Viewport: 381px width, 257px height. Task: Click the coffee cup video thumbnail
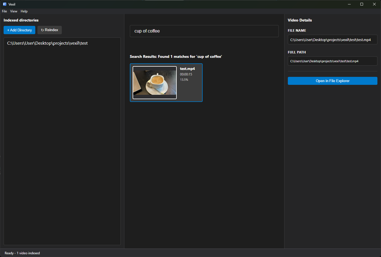[x=154, y=82]
